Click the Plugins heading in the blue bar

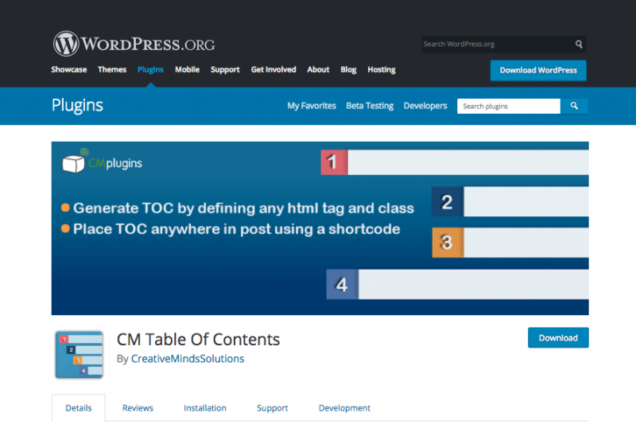click(77, 106)
